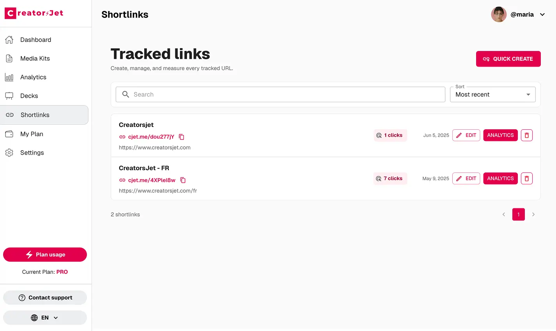Open Contact support

tap(45, 297)
